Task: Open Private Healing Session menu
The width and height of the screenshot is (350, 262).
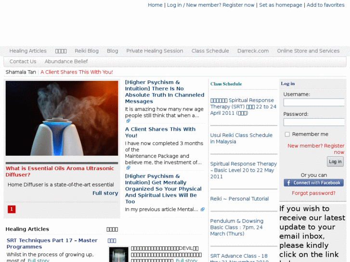Action: (155, 51)
